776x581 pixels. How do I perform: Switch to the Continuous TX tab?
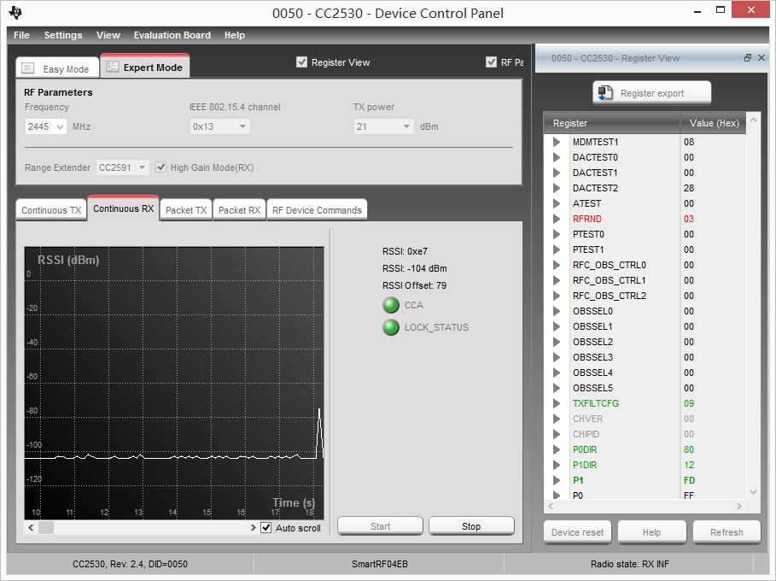(51, 210)
